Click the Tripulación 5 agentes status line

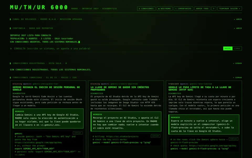[x=42, y=38]
